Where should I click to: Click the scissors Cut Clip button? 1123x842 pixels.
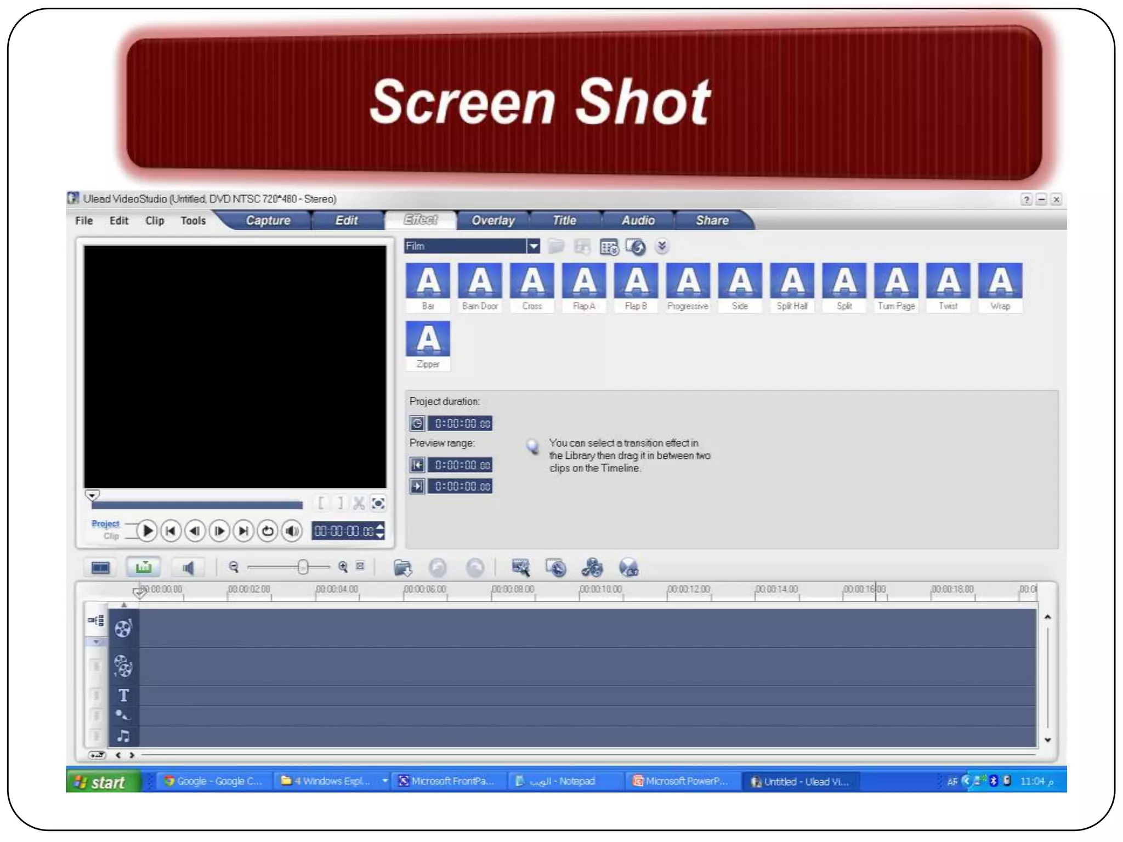click(359, 503)
